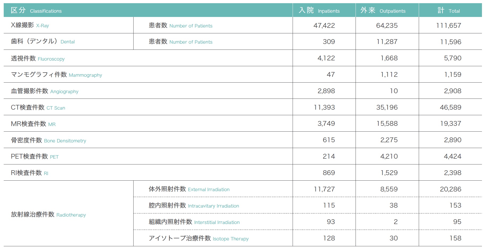Click CT Scan inpatients value 11,393

coord(324,108)
